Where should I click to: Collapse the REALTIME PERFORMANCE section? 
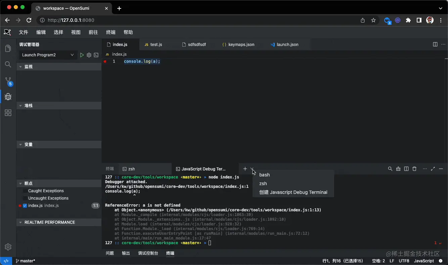click(x=59, y=222)
